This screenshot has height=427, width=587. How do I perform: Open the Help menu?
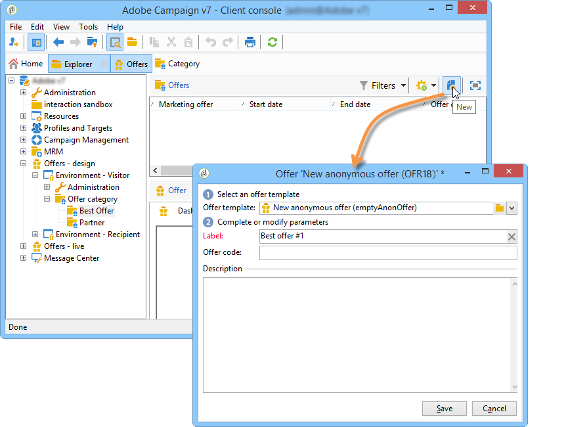115,26
